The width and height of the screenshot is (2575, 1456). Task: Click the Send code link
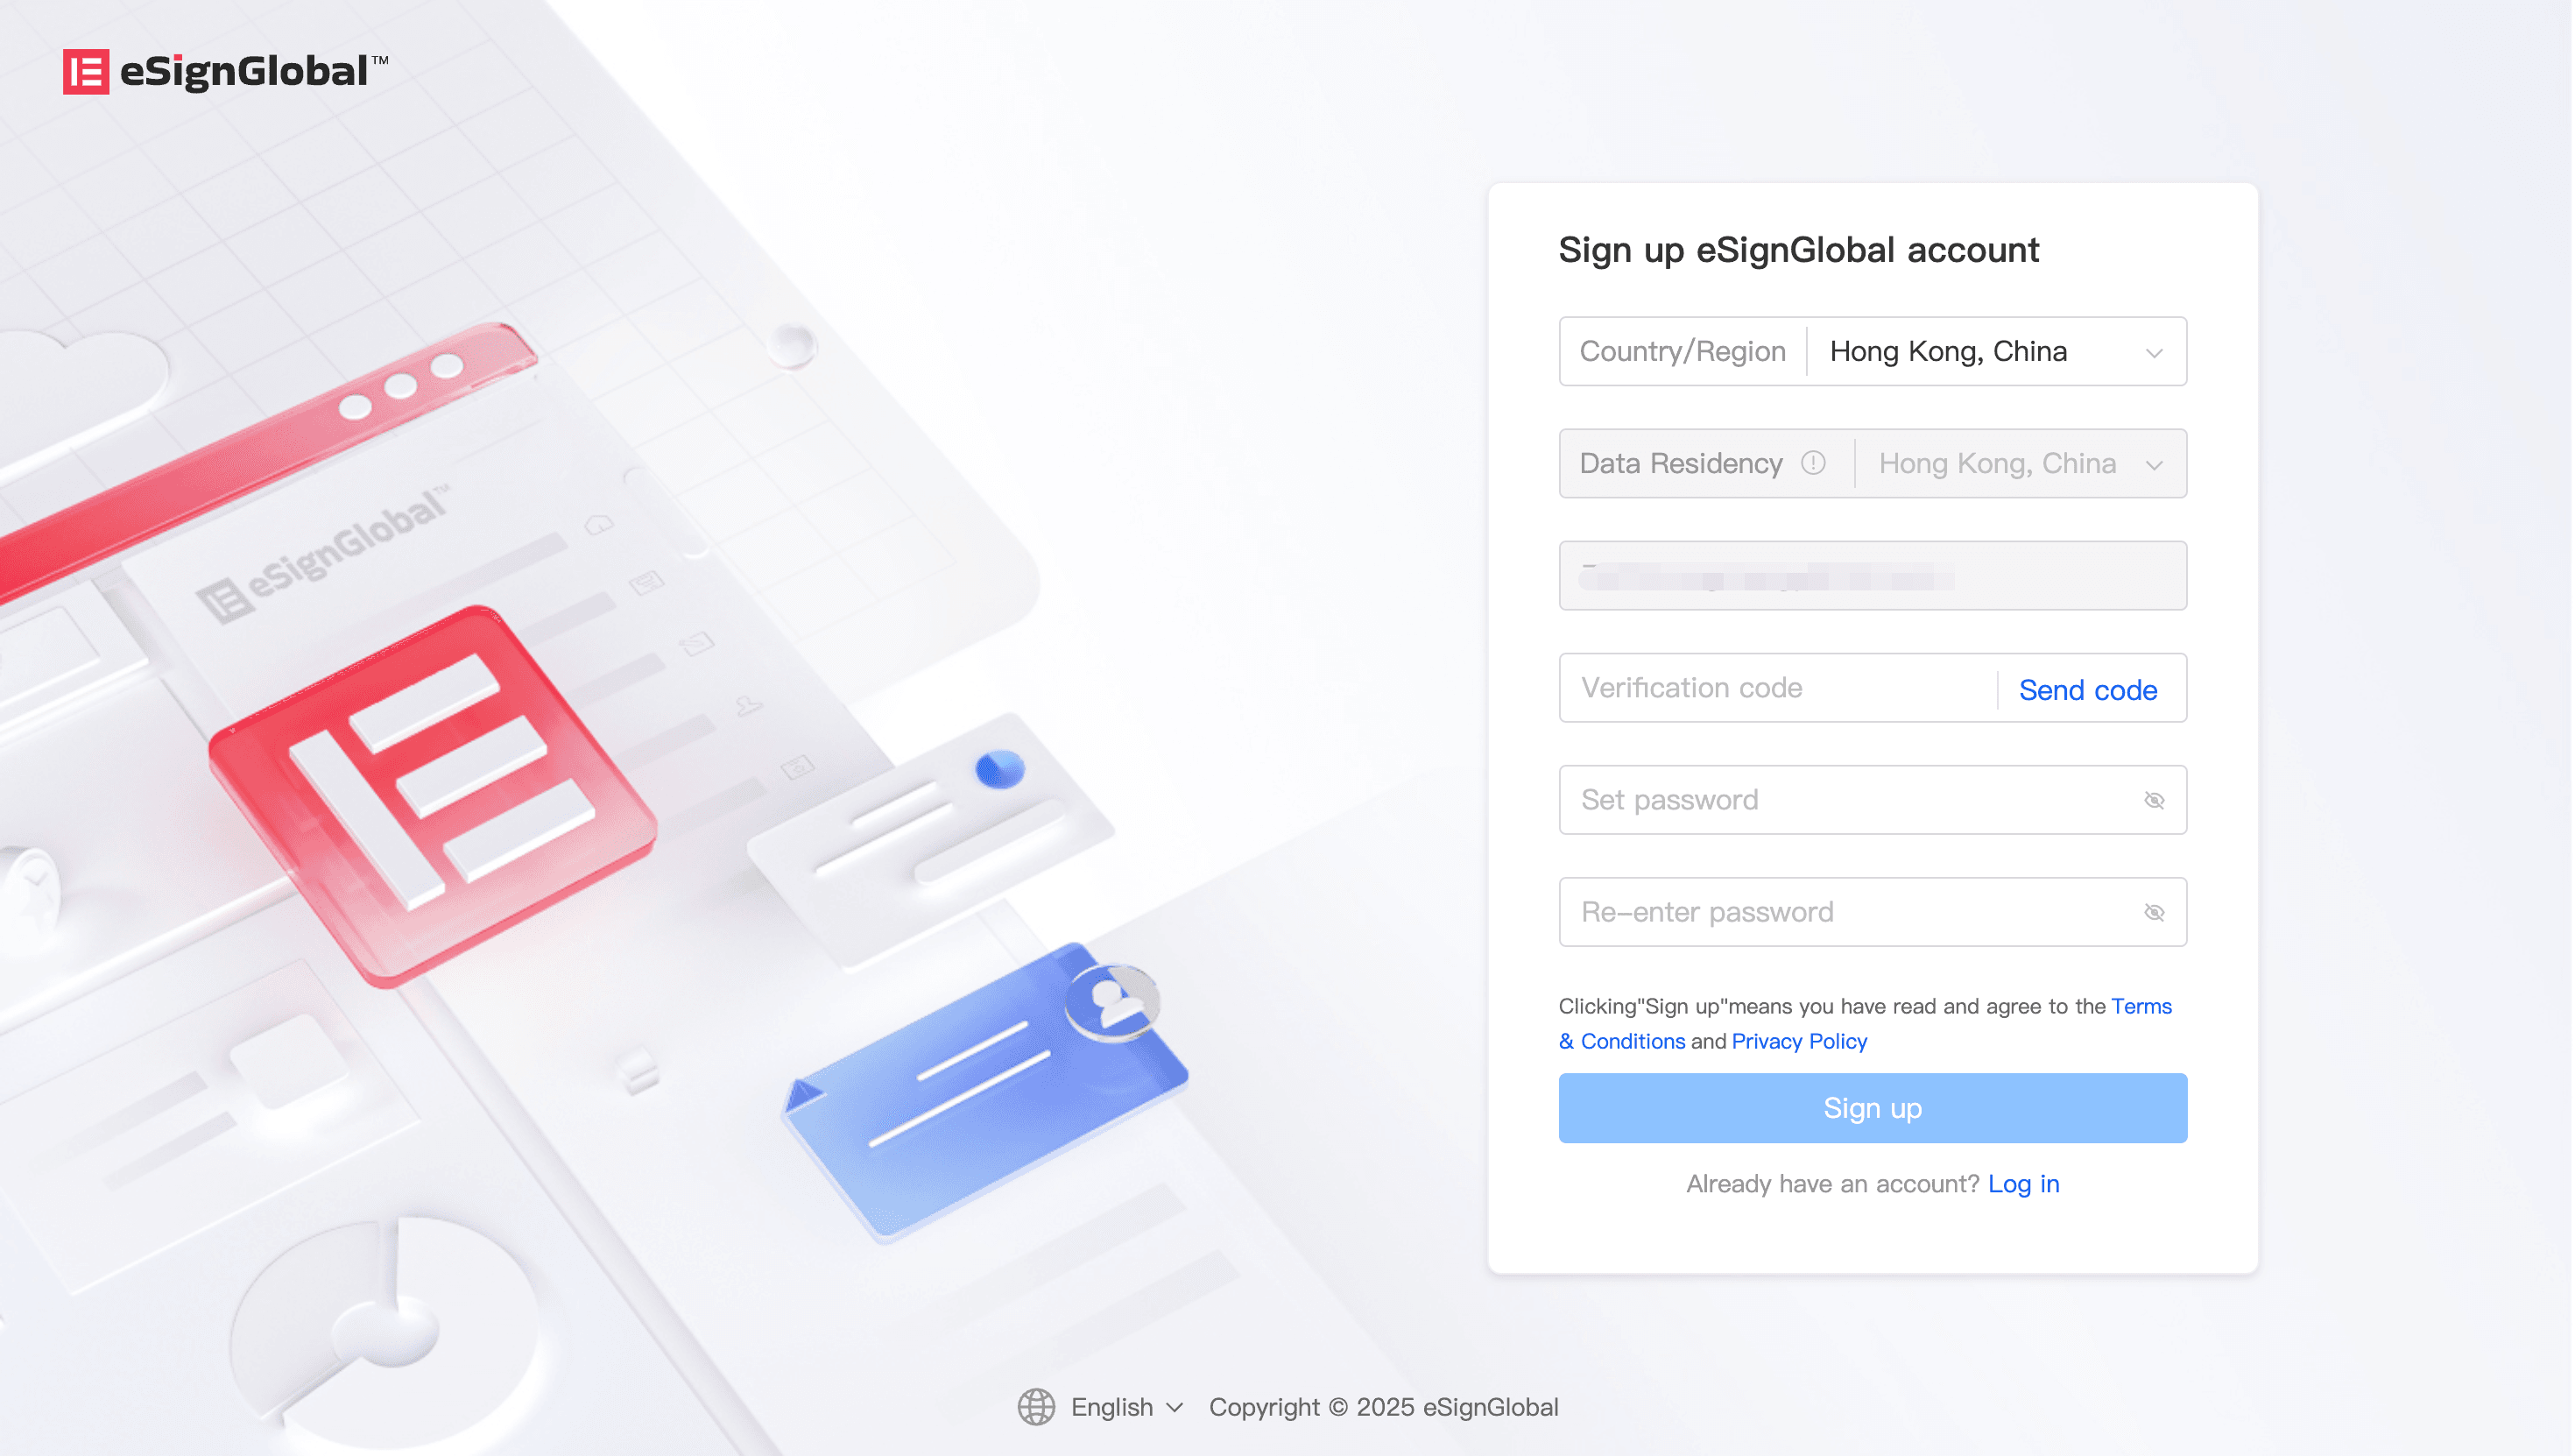2087,689
